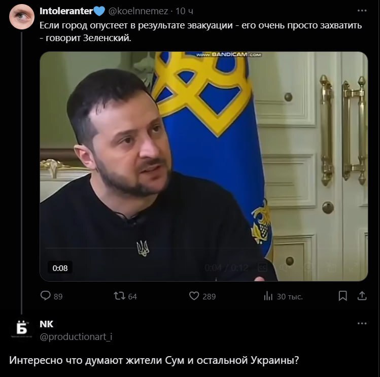Open Intoleranter's eye avatar profile
The image size is (380, 377).
22,16
